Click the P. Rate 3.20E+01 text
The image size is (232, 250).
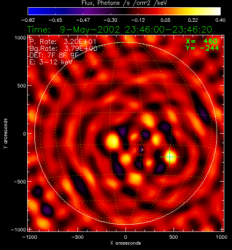[63, 42]
